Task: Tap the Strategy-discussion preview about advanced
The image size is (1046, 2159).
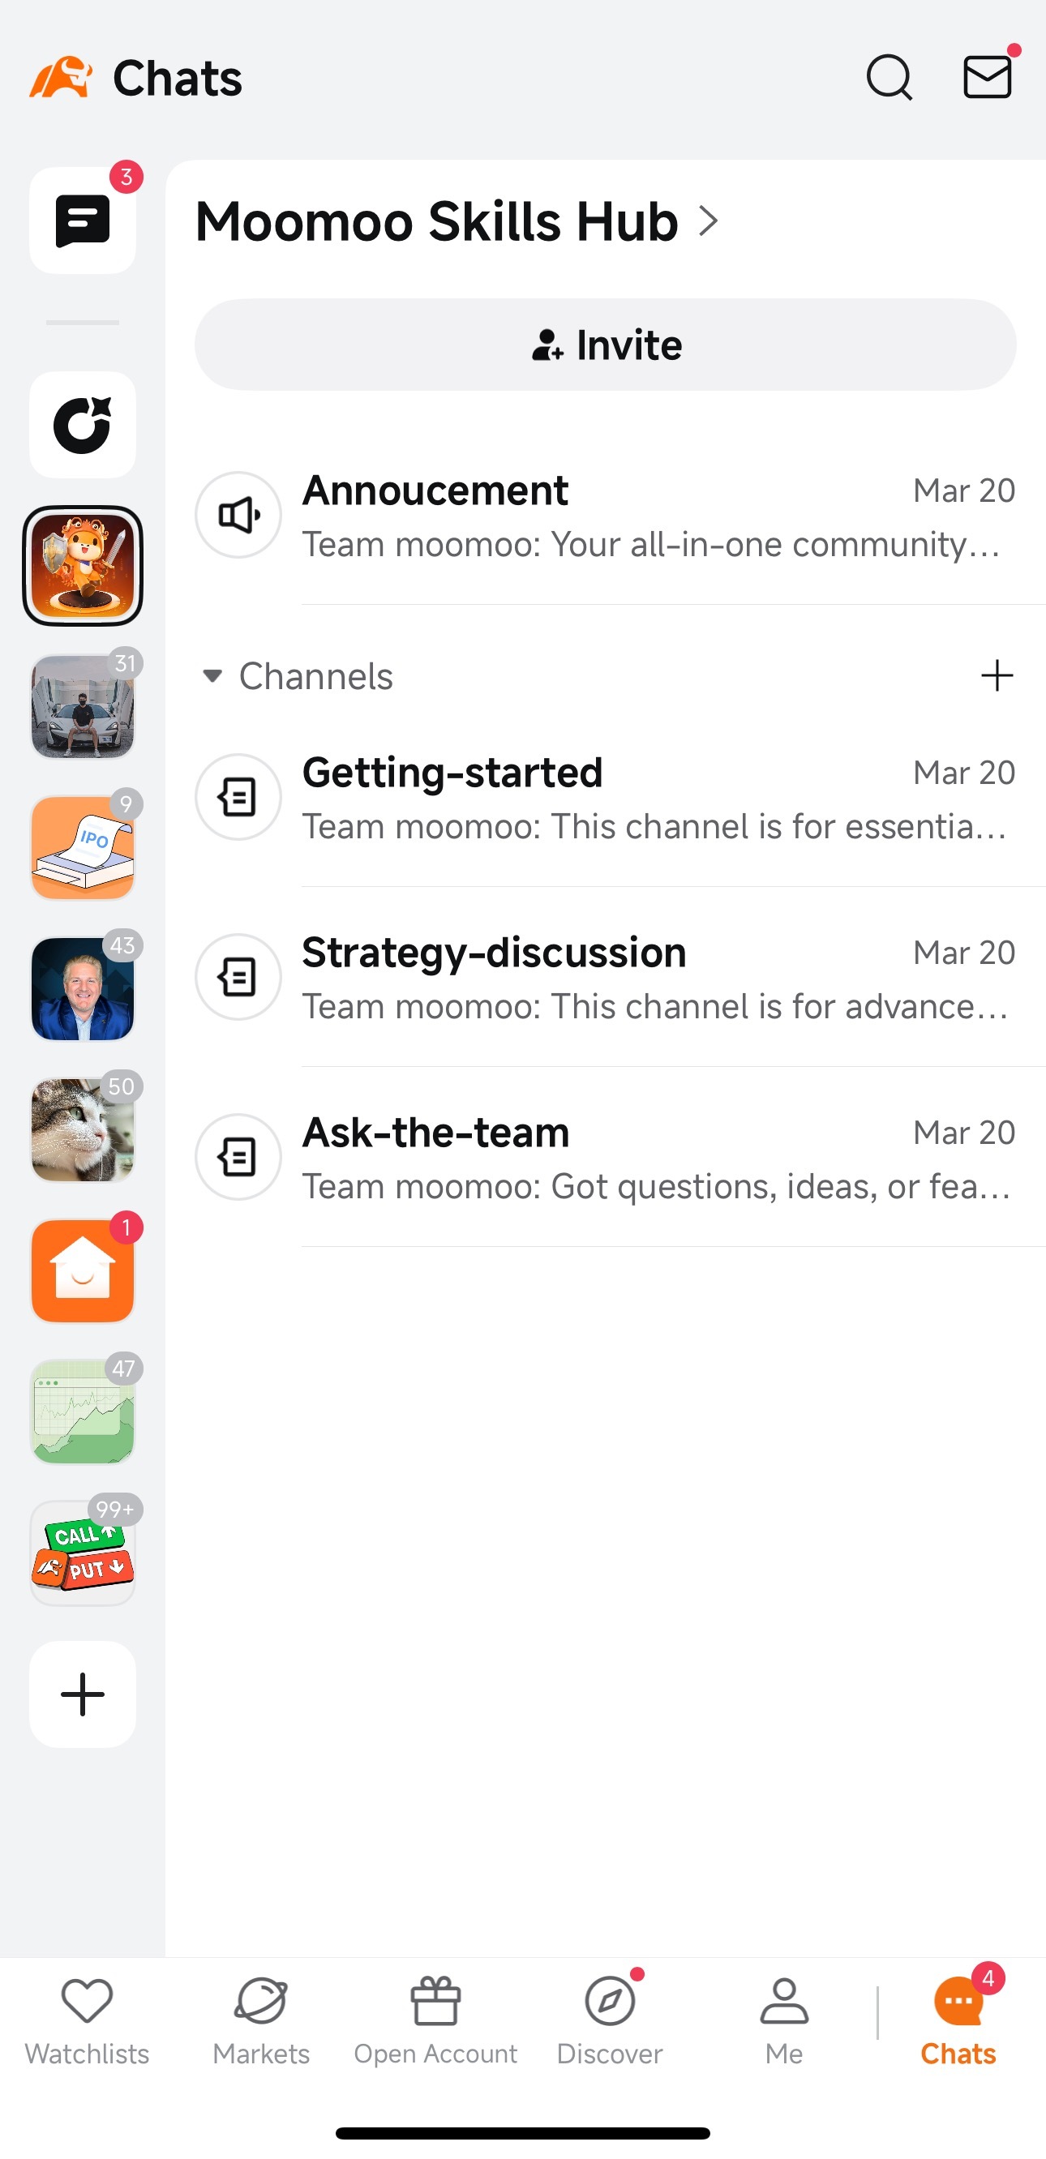Action: coord(654,1007)
